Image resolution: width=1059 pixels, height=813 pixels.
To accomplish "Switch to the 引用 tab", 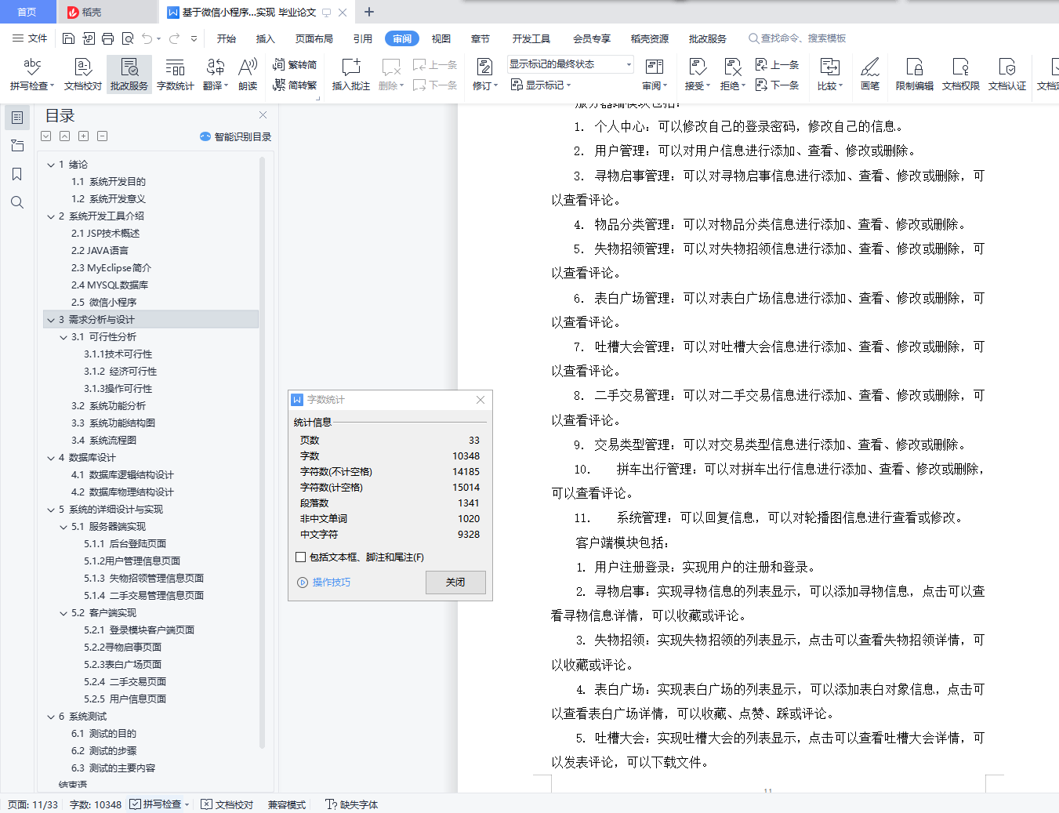I will click(x=363, y=38).
